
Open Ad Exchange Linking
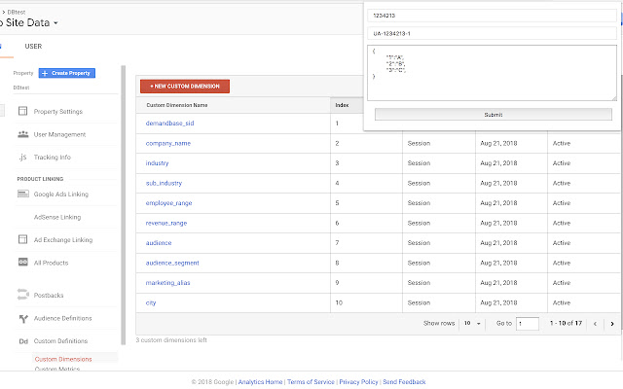[x=63, y=240]
